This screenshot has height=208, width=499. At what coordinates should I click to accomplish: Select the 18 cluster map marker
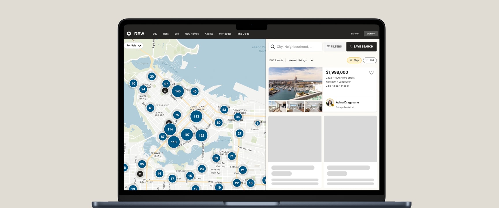(251, 183)
